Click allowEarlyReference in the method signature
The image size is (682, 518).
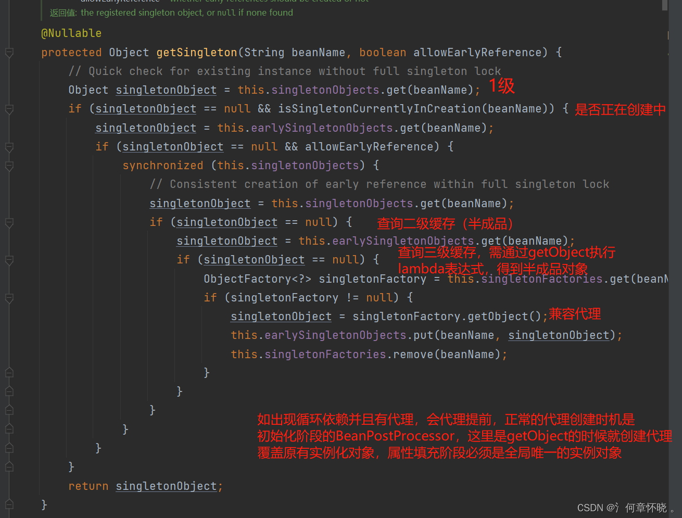477,53
